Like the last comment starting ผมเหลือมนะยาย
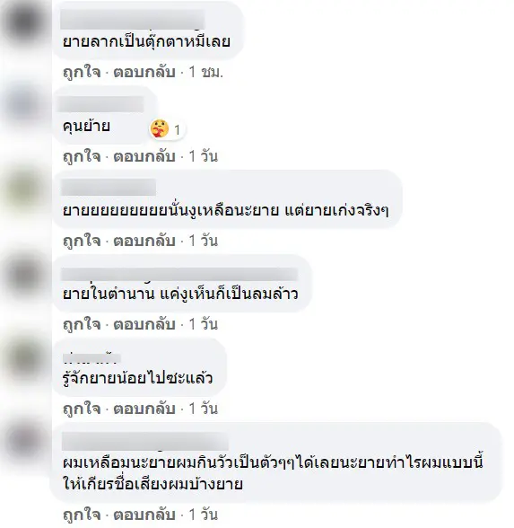Image resolution: width=514 pixels, height=528 pixels. pyautogui.click(x=82, y=515)
